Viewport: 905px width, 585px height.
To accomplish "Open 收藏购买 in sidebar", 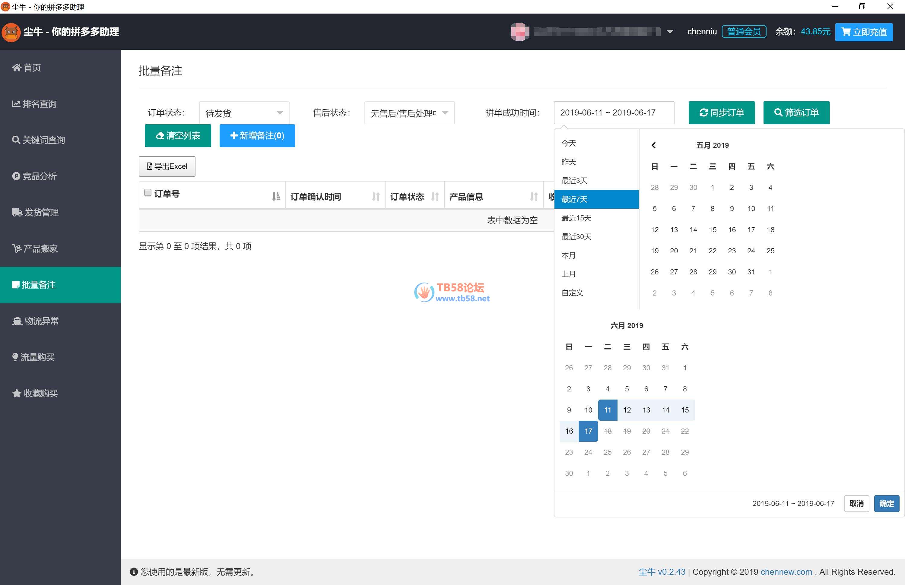I will click(60, 393).
